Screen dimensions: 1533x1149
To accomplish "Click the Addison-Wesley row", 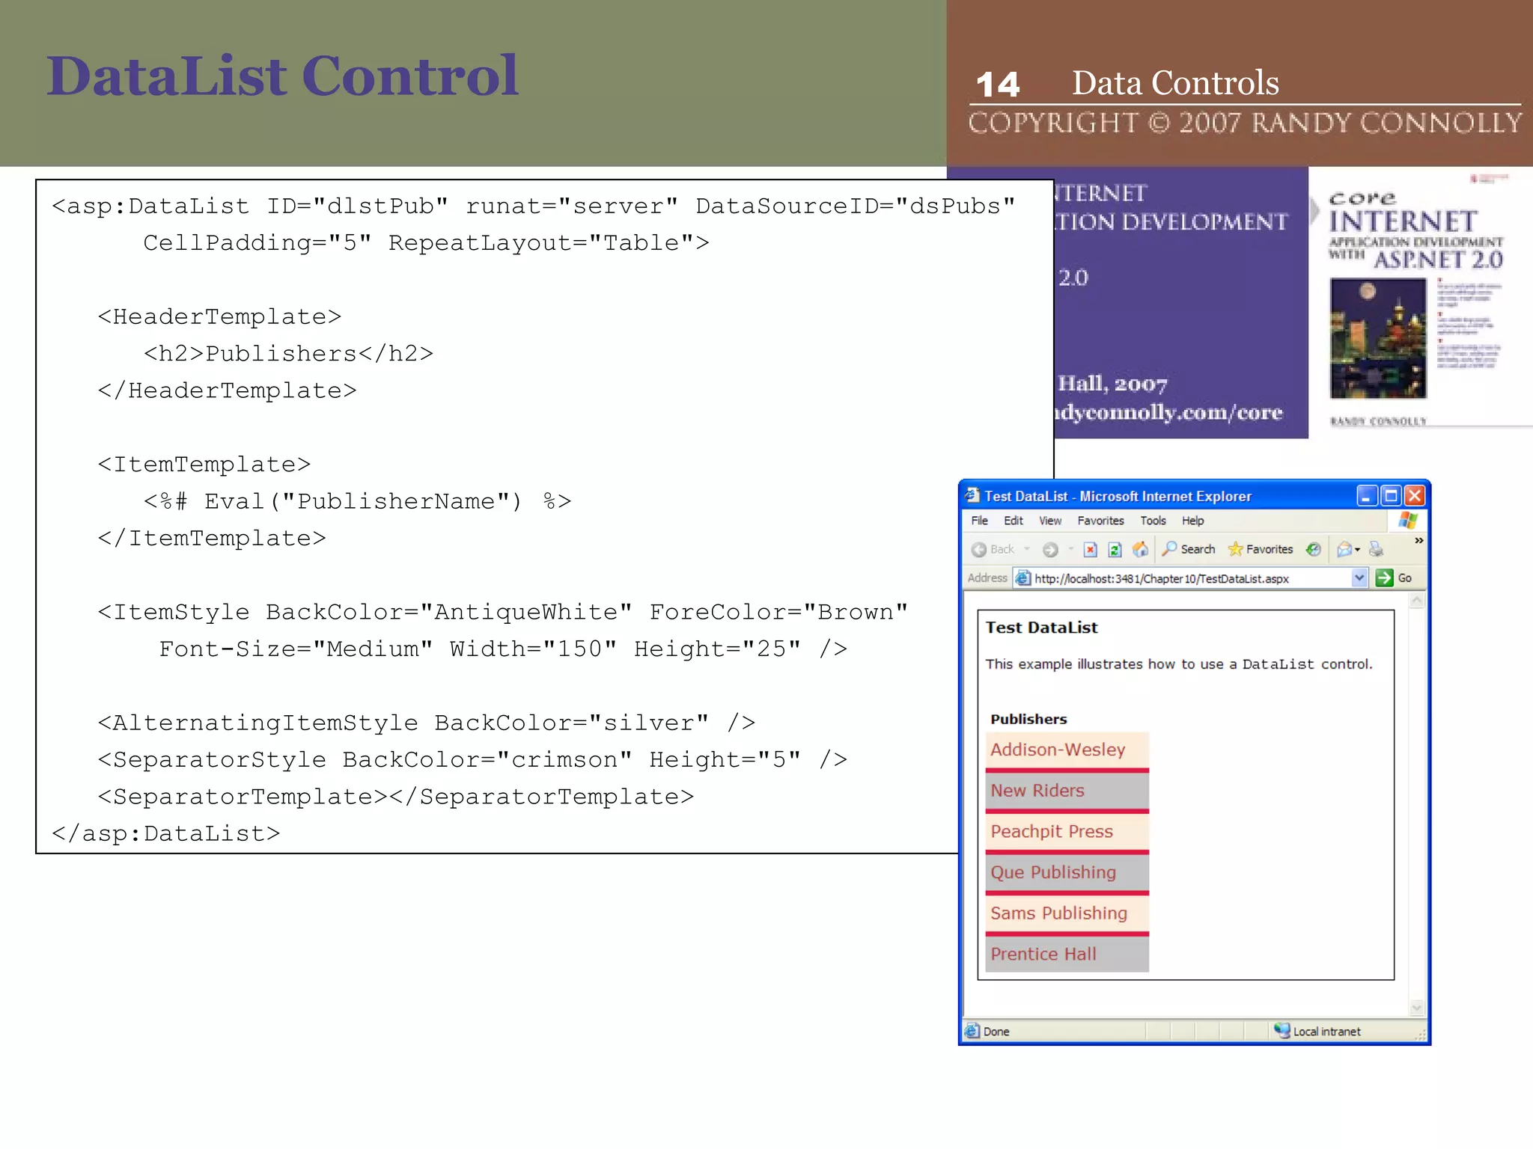I will click(1067, 750).
